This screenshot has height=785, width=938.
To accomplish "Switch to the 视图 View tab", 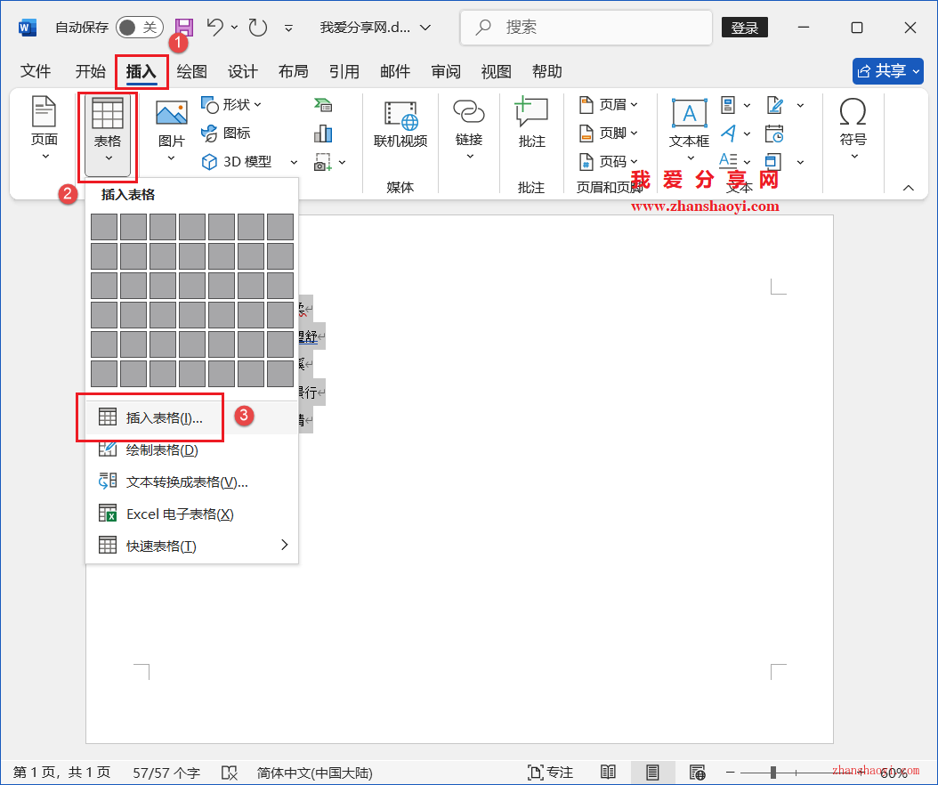I will [x=496, y=71].
